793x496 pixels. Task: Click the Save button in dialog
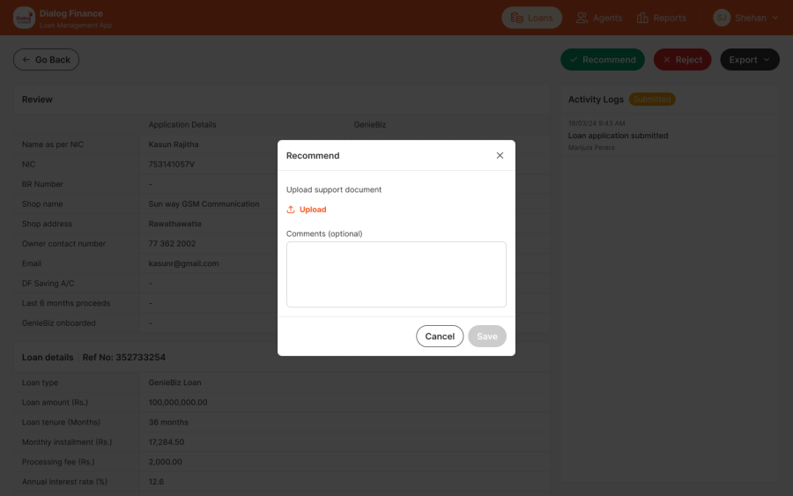[487, 337]
